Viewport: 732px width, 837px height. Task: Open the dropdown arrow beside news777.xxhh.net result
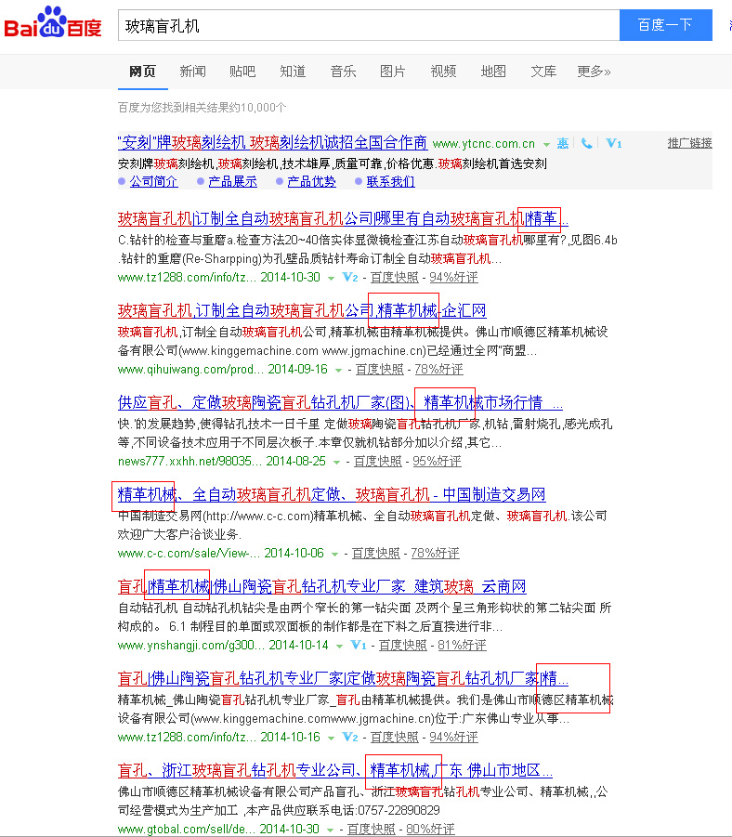click(x=336, y=463)
